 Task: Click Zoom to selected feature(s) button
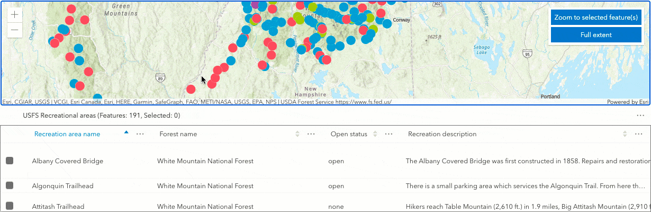click(x=596, y=17)
